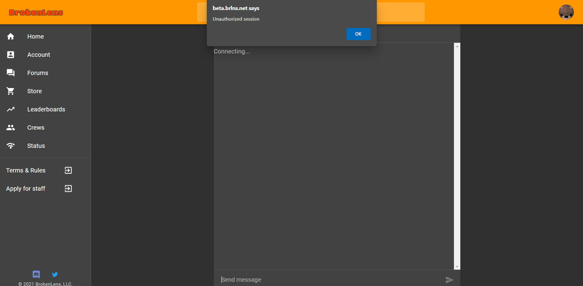The width and height of the screenshot is (583, 286).
Task: Click the exit icon beside Apply for staff
Action: click(68, 189)
